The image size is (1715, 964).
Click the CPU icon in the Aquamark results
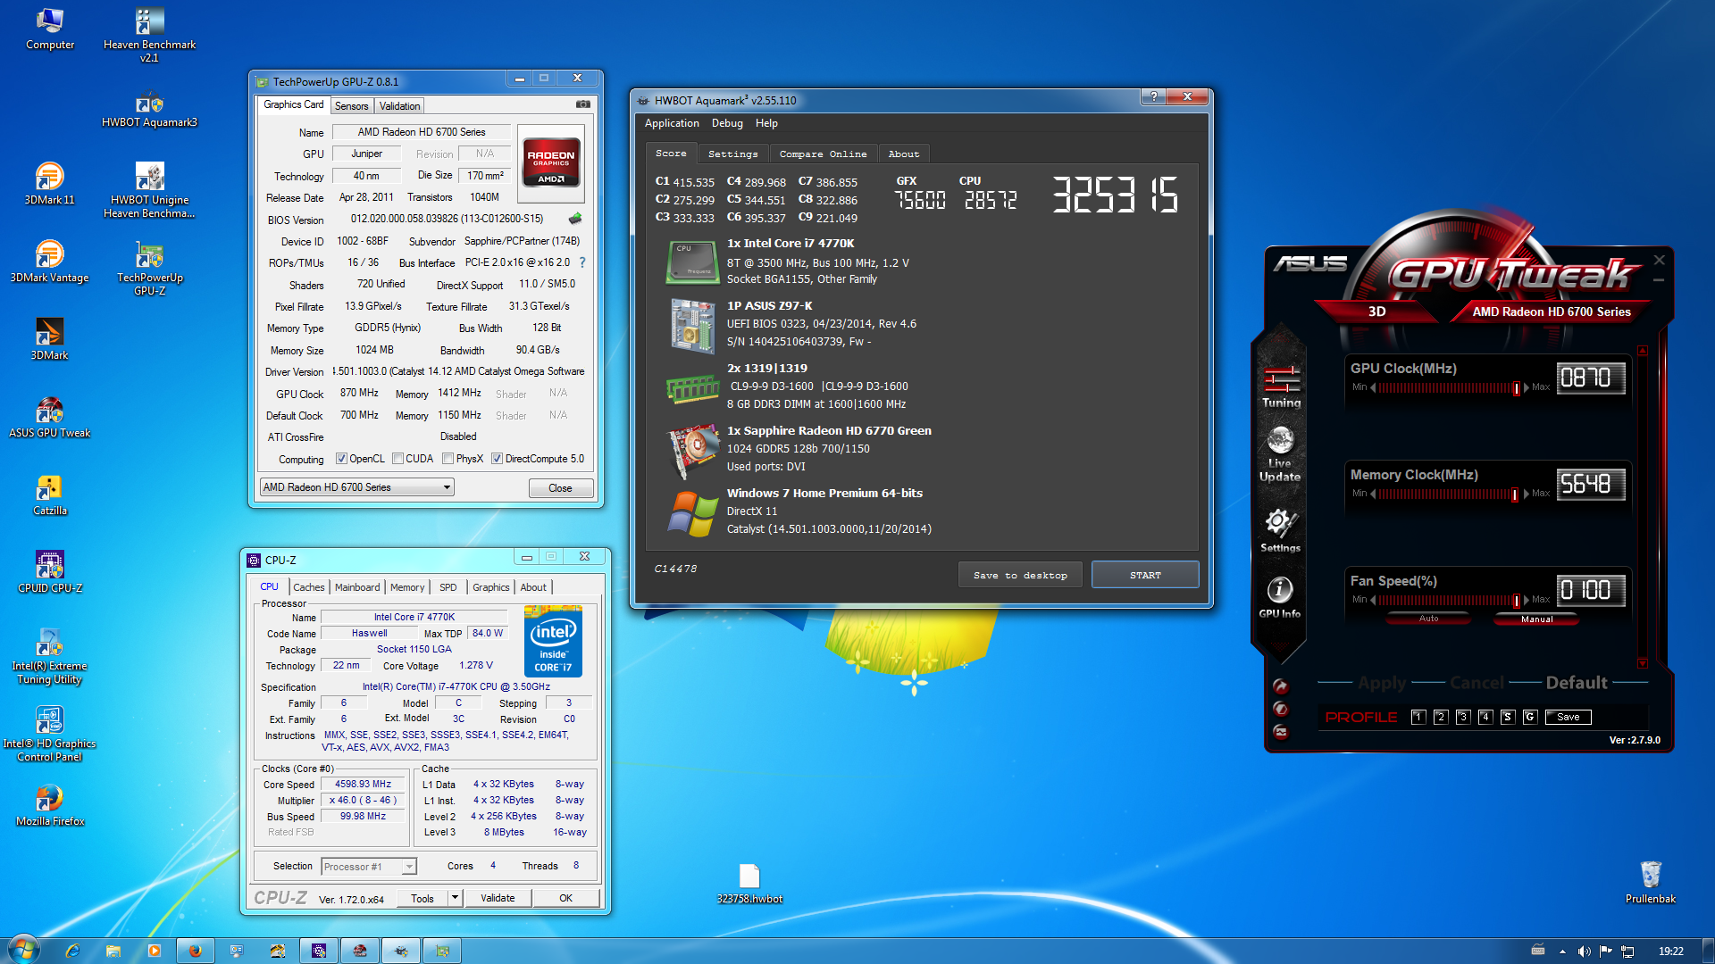pos(692,262)
